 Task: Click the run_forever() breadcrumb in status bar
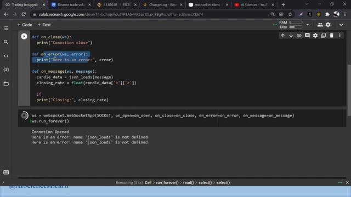pos(167,183)
